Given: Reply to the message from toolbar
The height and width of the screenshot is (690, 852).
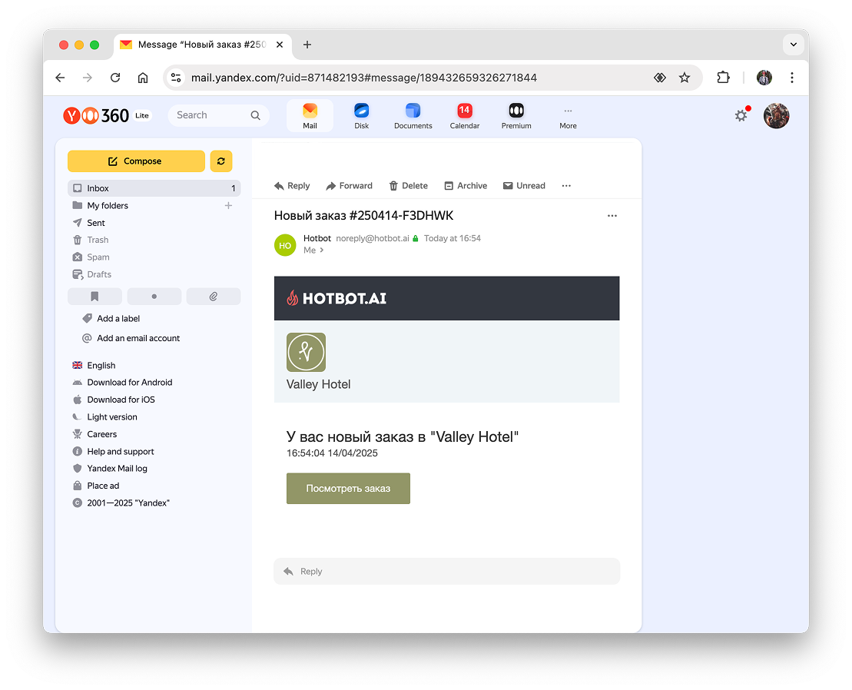Looking at the screenshot, I should (x=293, y=186).
